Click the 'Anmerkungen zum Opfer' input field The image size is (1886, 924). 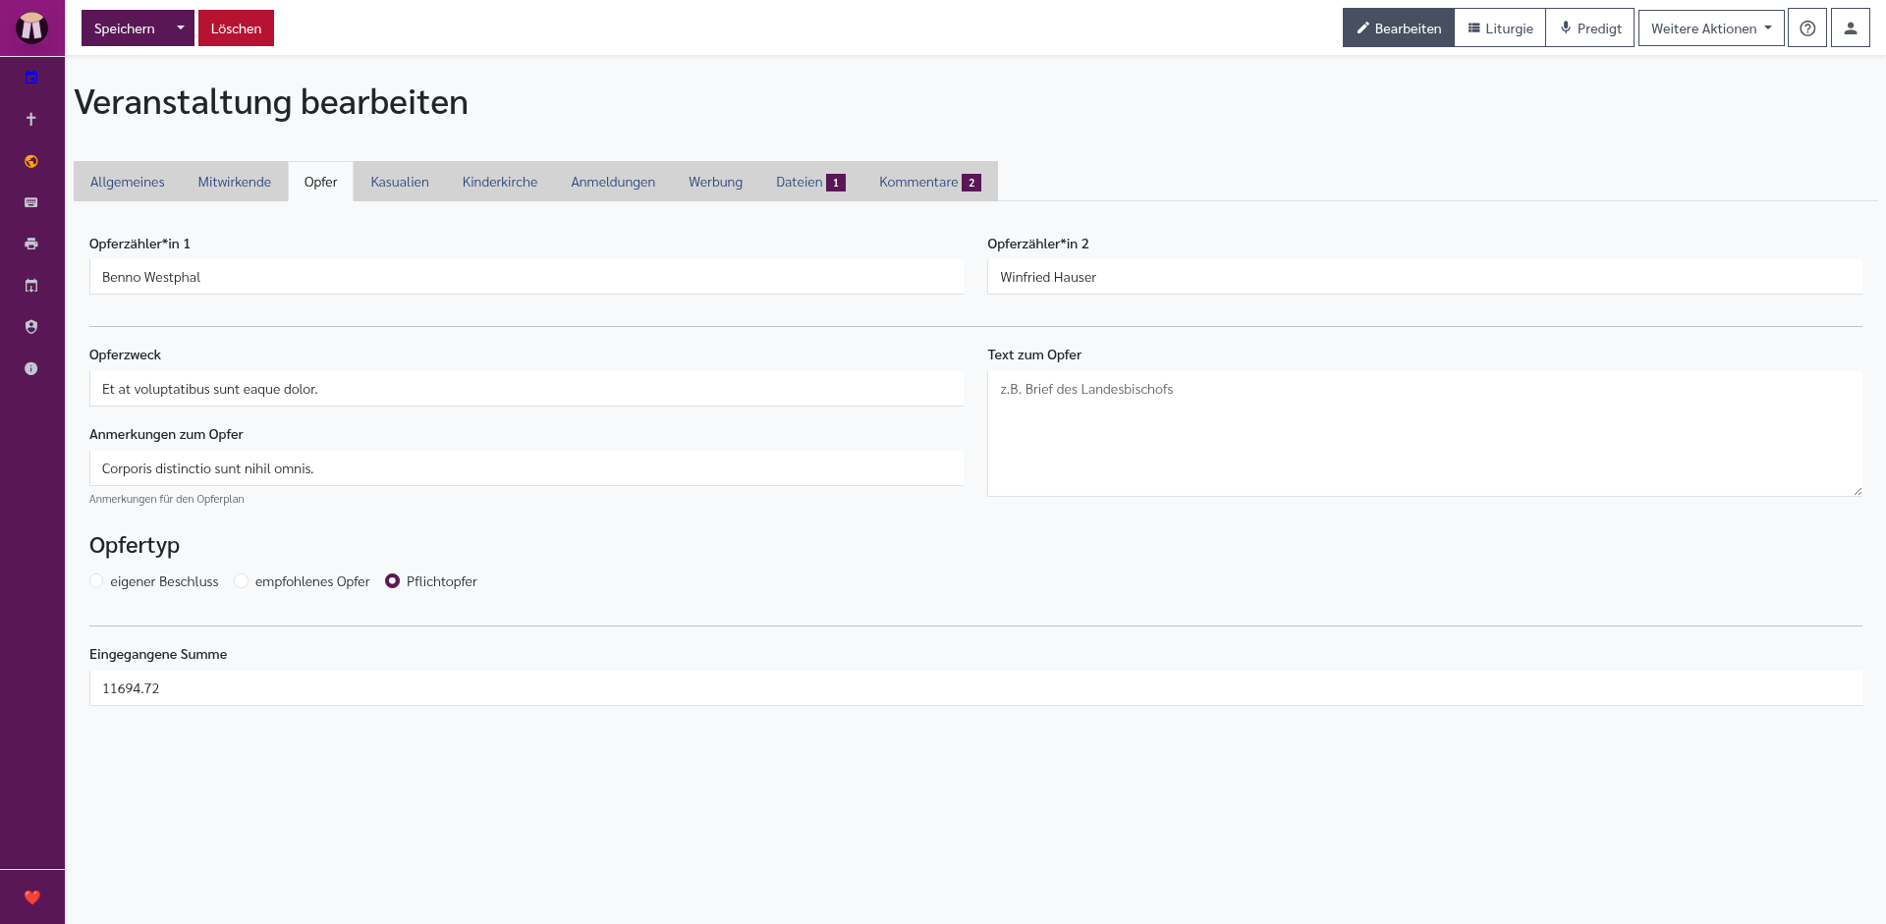point(527,468)
